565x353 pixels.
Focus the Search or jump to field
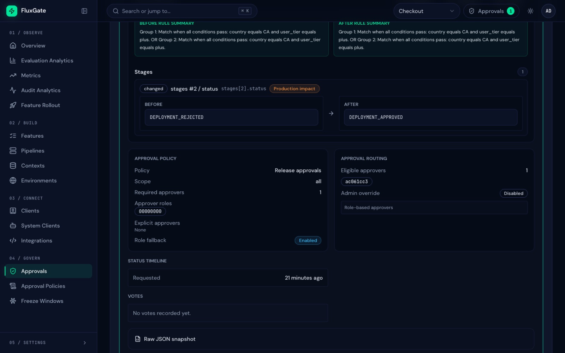tap(182, 11)
